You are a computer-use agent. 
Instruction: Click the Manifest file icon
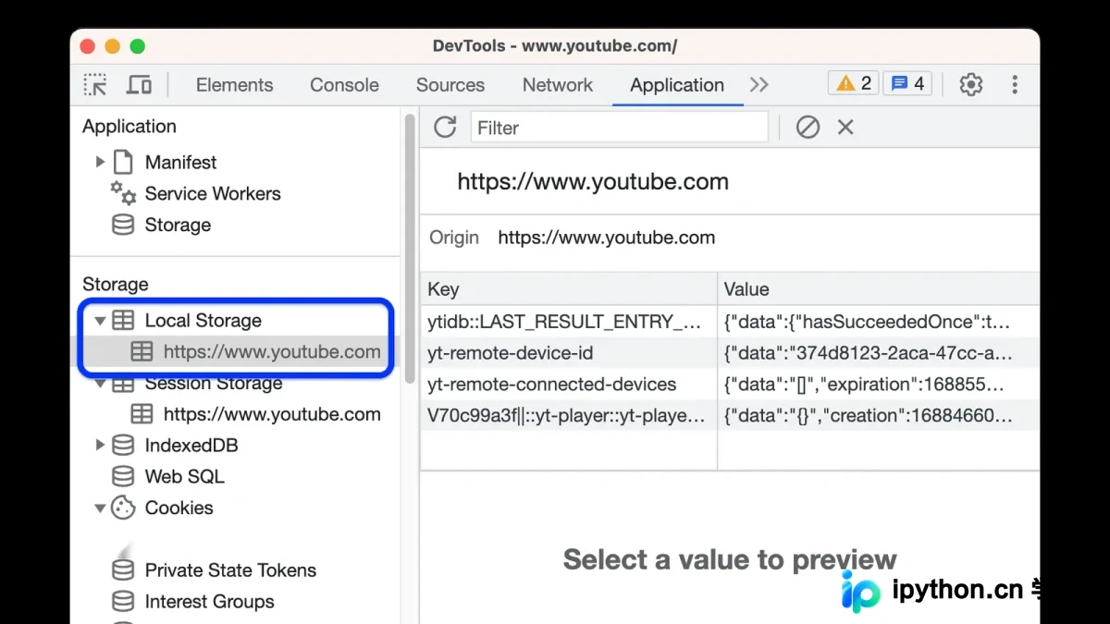click(x=123, y=162)
